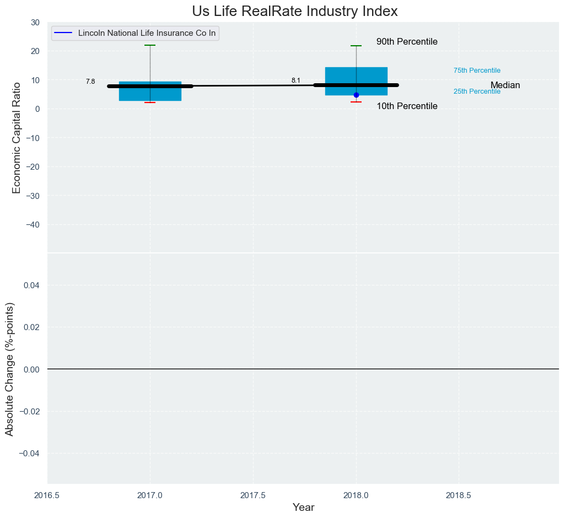Click the red 10th percentile cap for 2017

point(150,102)
